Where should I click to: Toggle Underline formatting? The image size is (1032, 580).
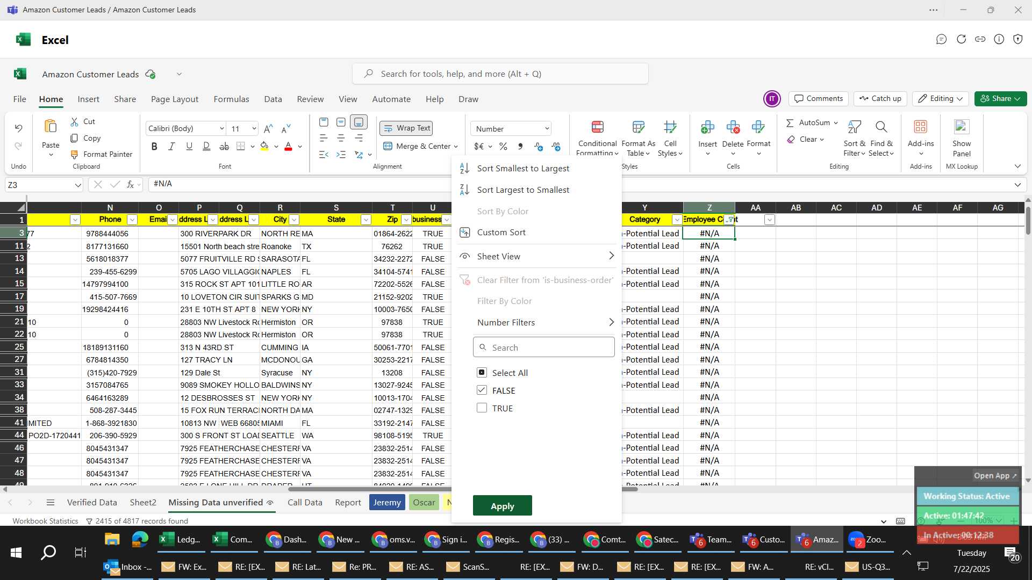(x=189, y=146)
